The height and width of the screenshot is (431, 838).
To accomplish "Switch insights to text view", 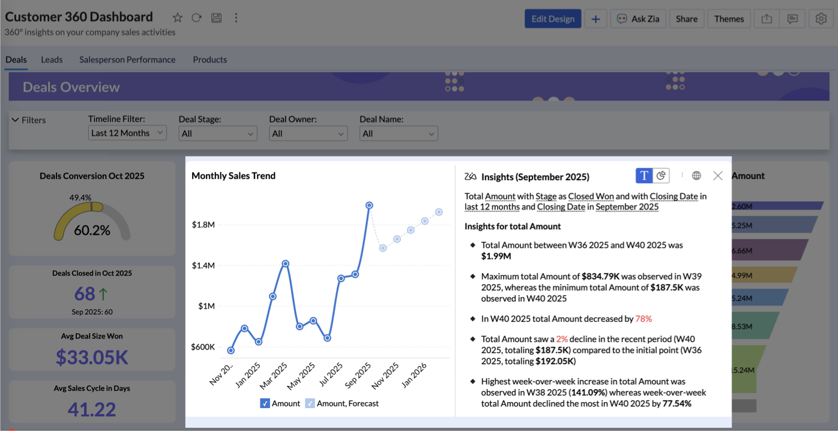I will point(644,175).
